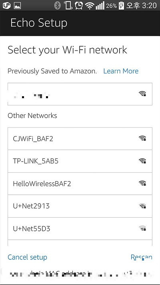Select the CJWiFi_BAF2 network
Image resolution: width=160 pixels, height=285 pixels.
click(80, 139)
